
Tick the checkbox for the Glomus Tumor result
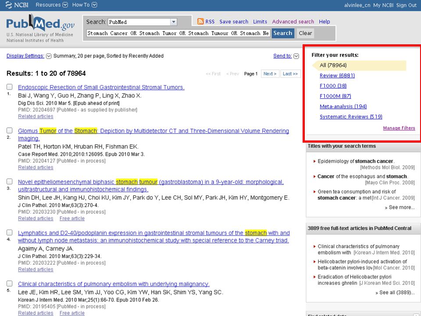9,130
